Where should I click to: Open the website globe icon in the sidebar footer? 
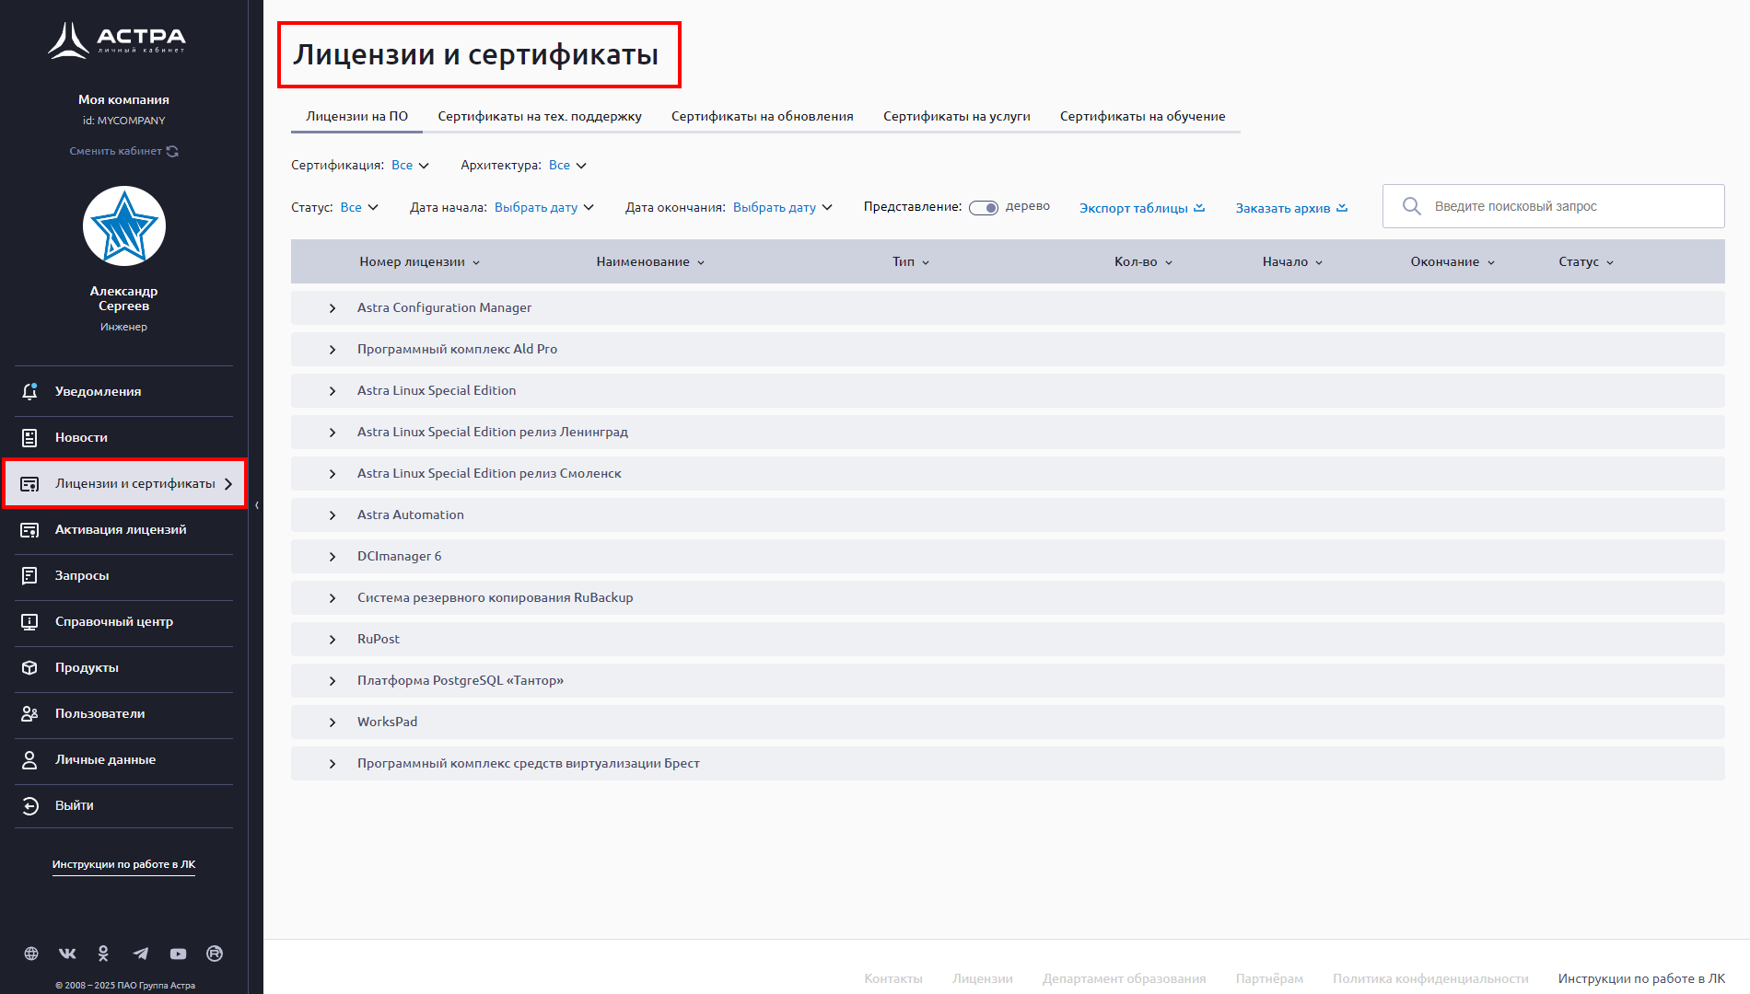pos(31,954)
